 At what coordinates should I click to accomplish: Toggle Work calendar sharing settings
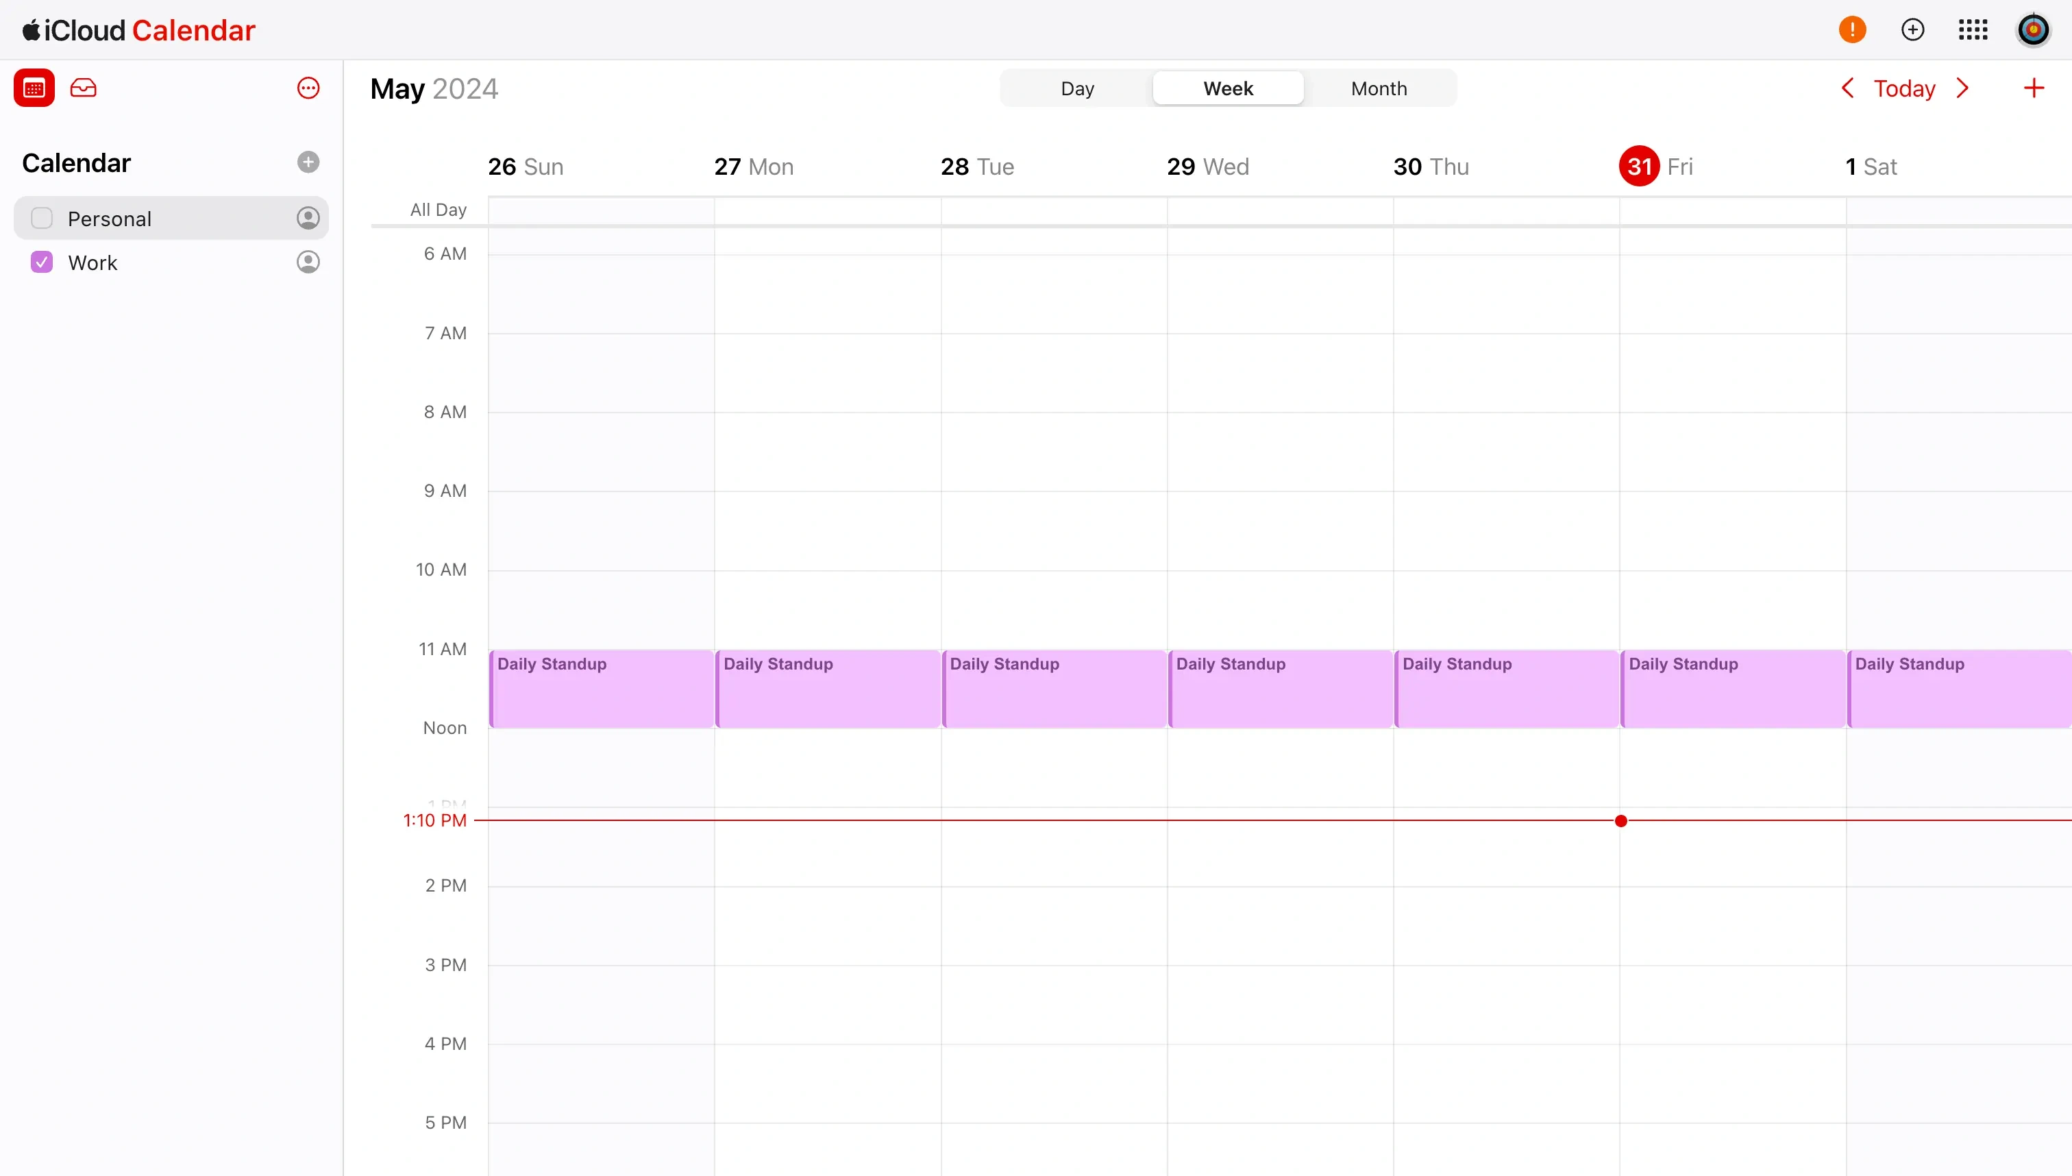pos(308,262)
